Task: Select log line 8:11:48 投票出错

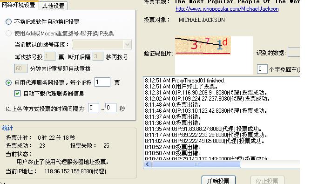Action: [x=173, y=105]
